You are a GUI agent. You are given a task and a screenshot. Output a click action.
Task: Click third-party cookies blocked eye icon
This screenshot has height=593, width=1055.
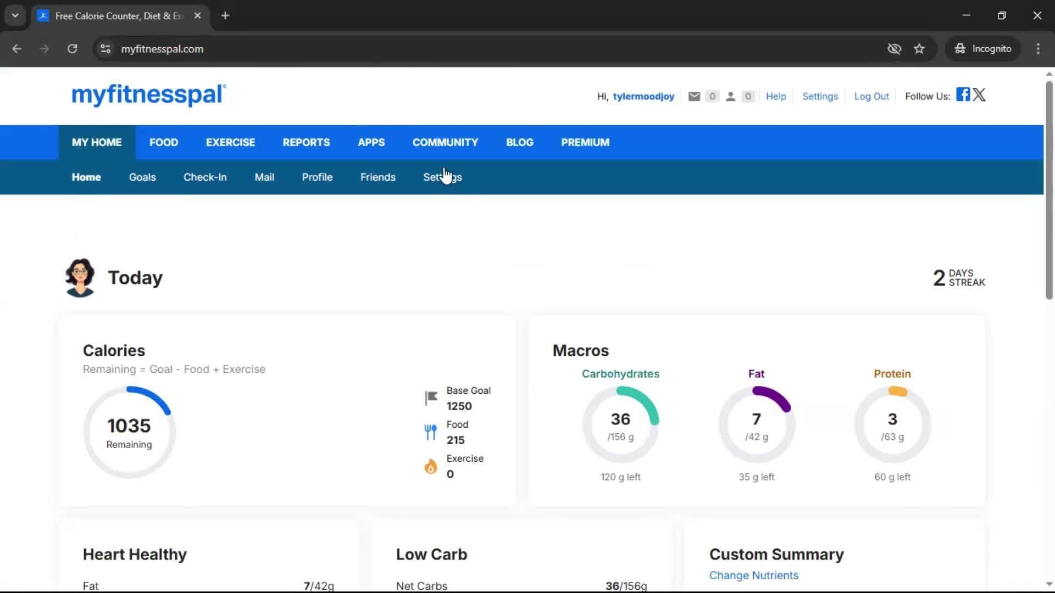click(x=894, y=49)
